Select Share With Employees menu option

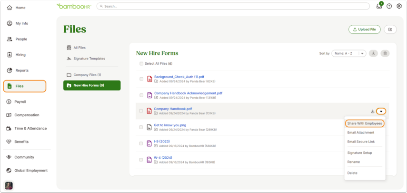click(x=365, y=123)
